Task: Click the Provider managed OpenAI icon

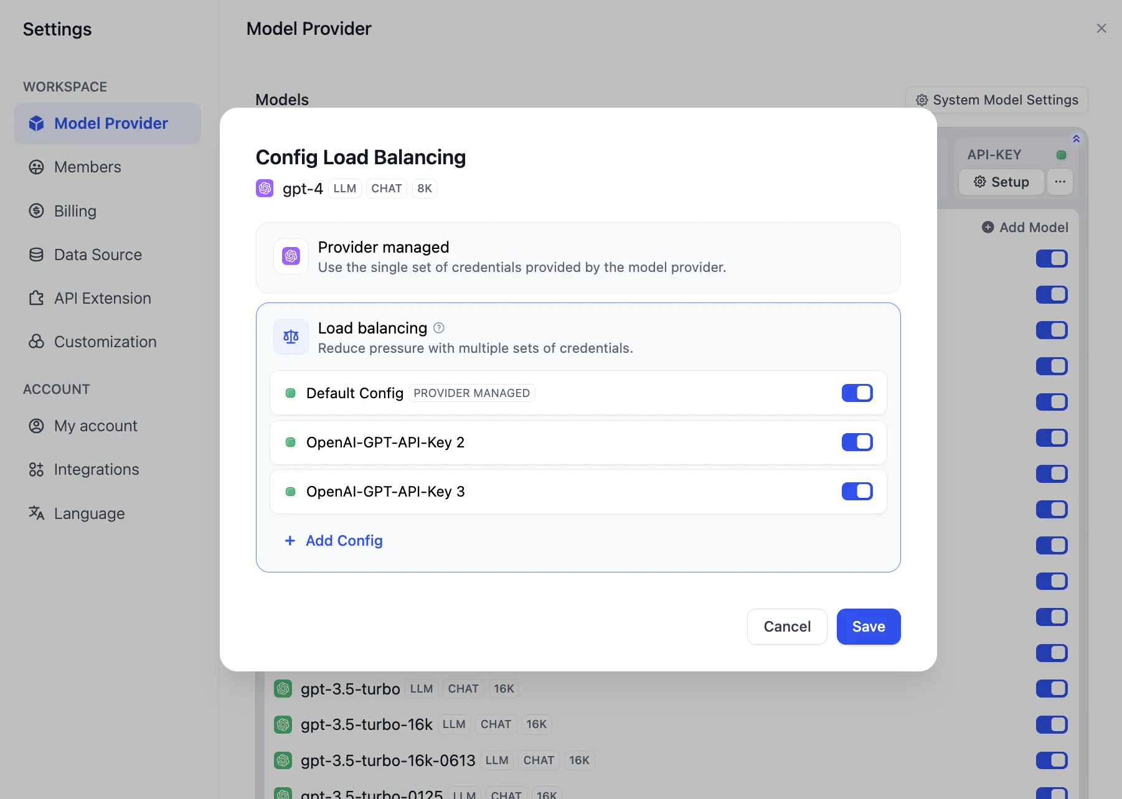Action: coord(291,256)
